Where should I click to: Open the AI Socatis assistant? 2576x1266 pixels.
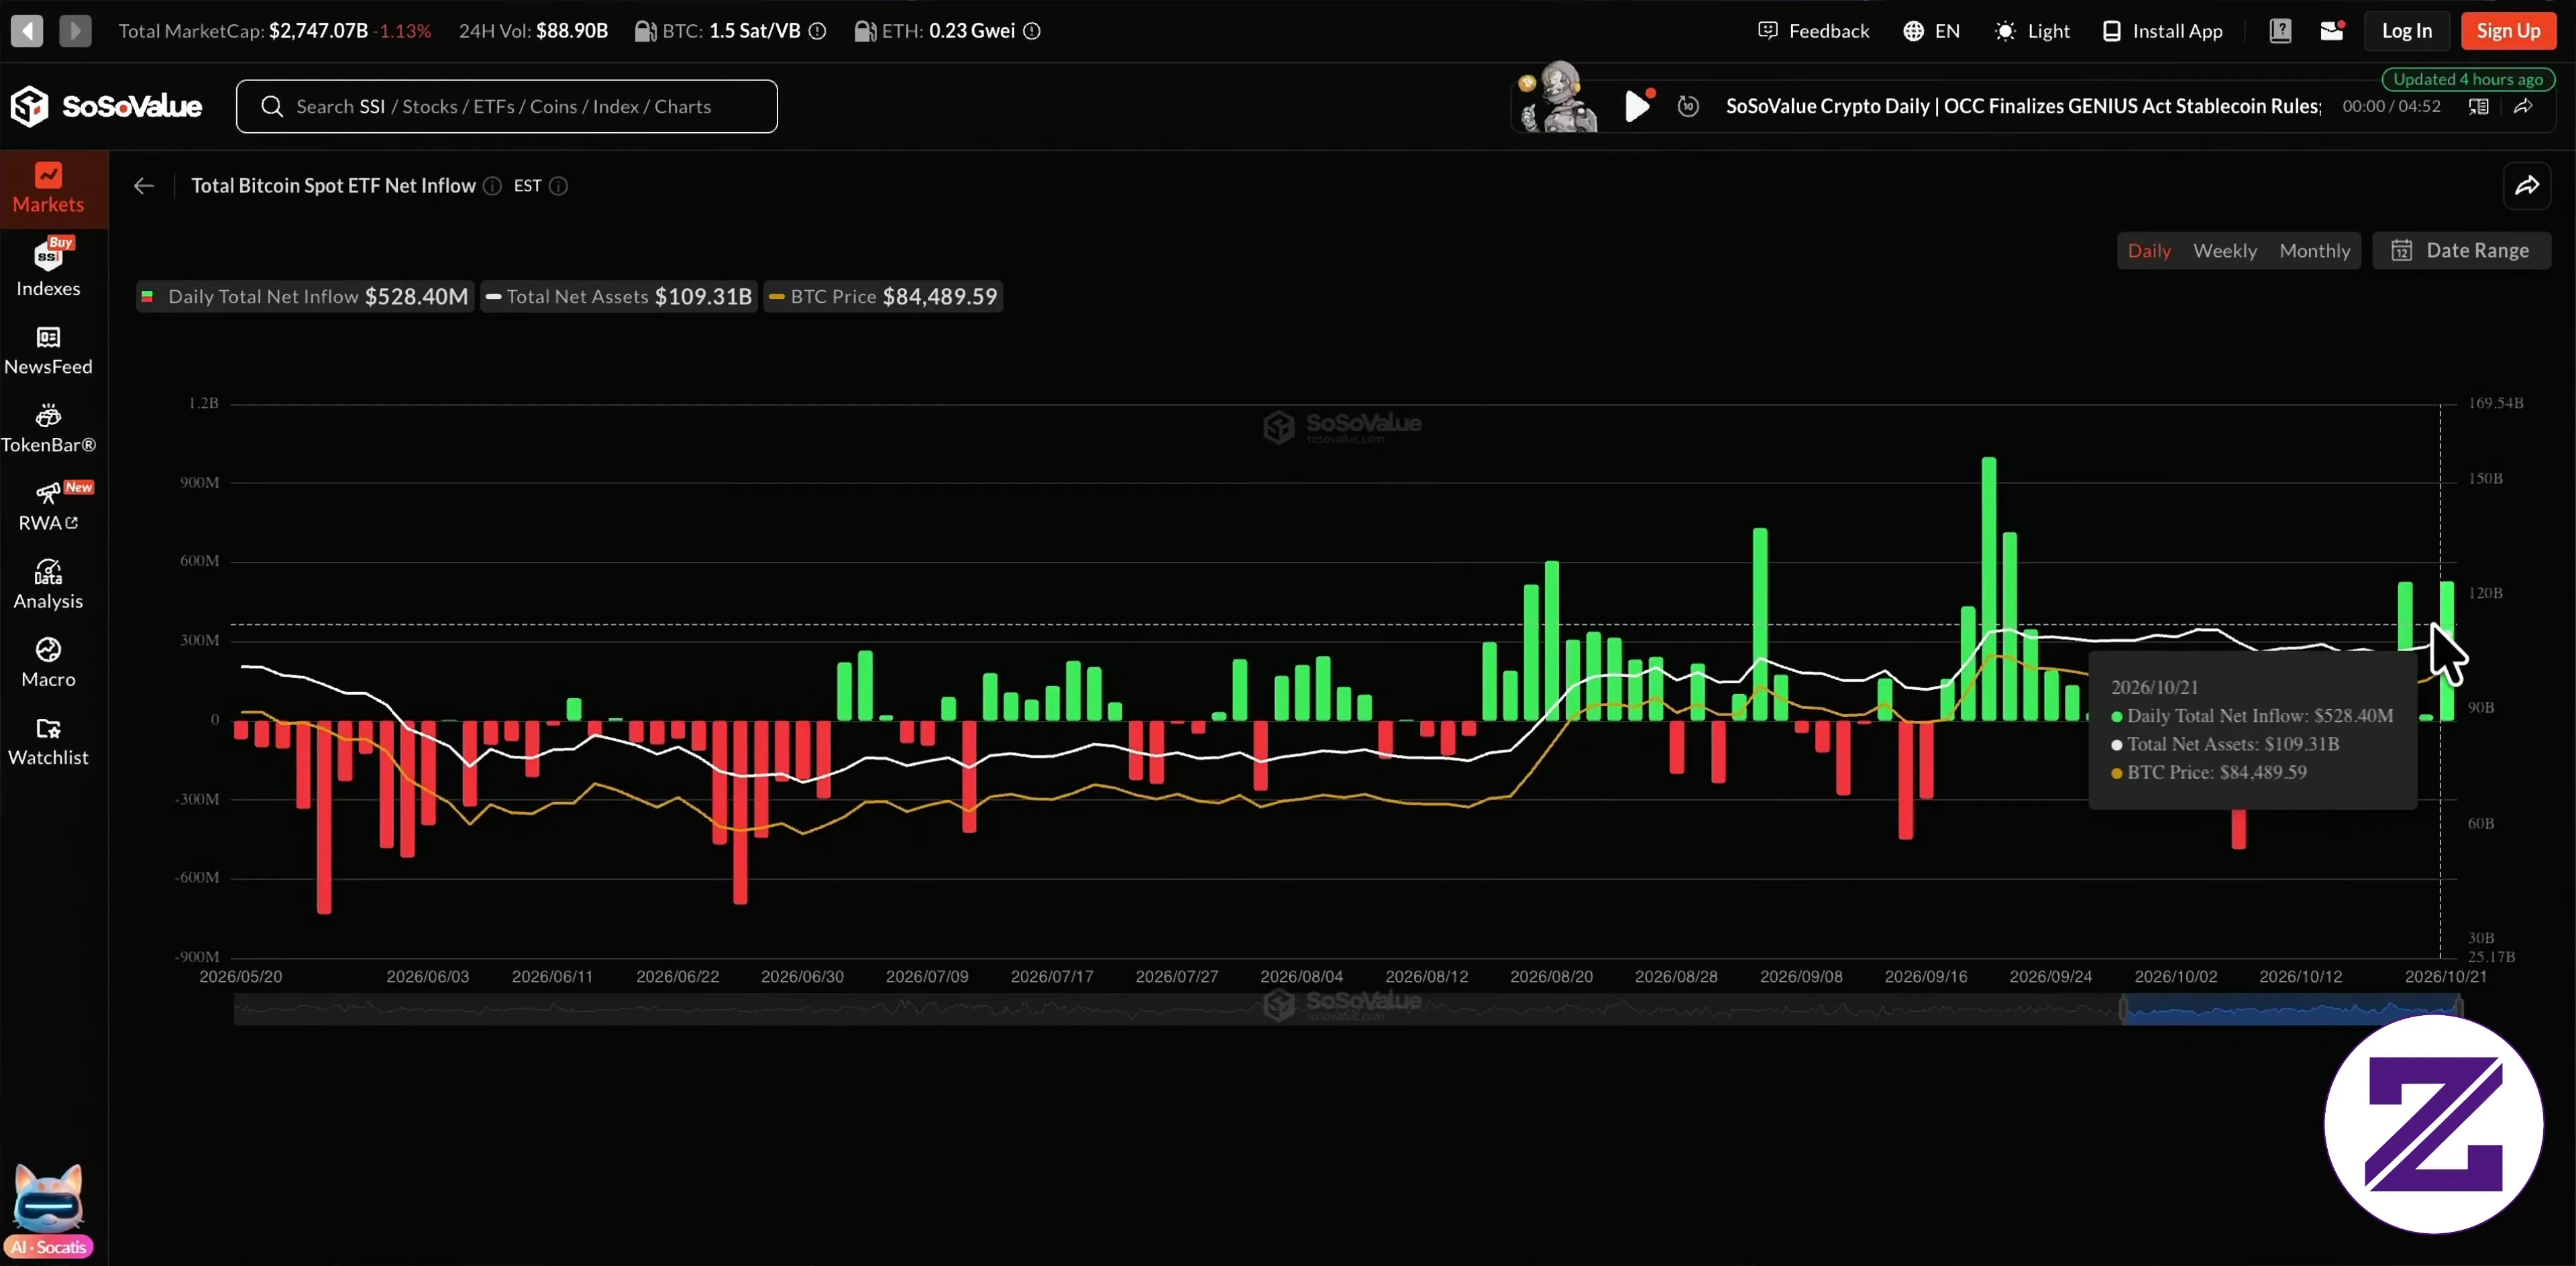[48, 1211]
